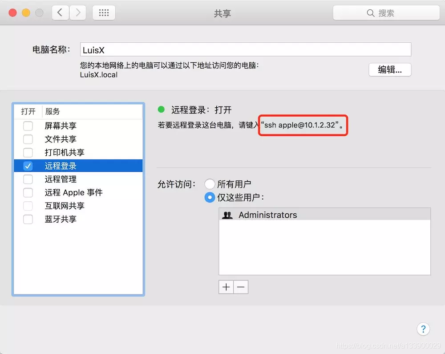
Task: Select the 互联网共享 service row
Action: 78,206
